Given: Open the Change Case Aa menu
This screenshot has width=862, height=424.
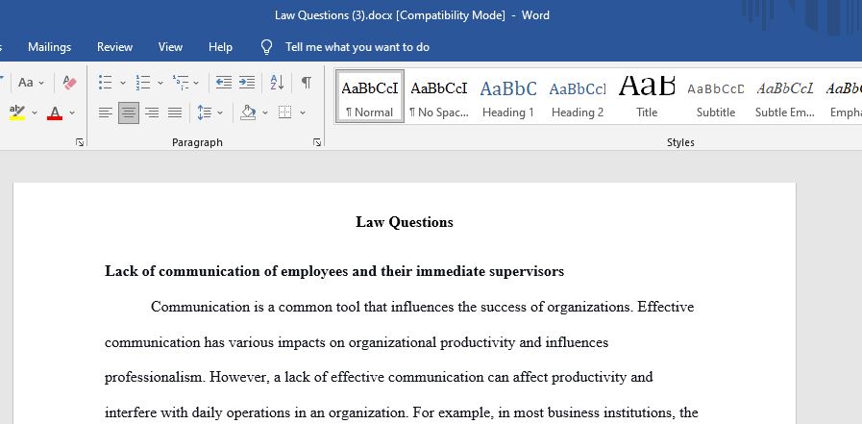Looking at the screenshot, I should coord(31,83).
